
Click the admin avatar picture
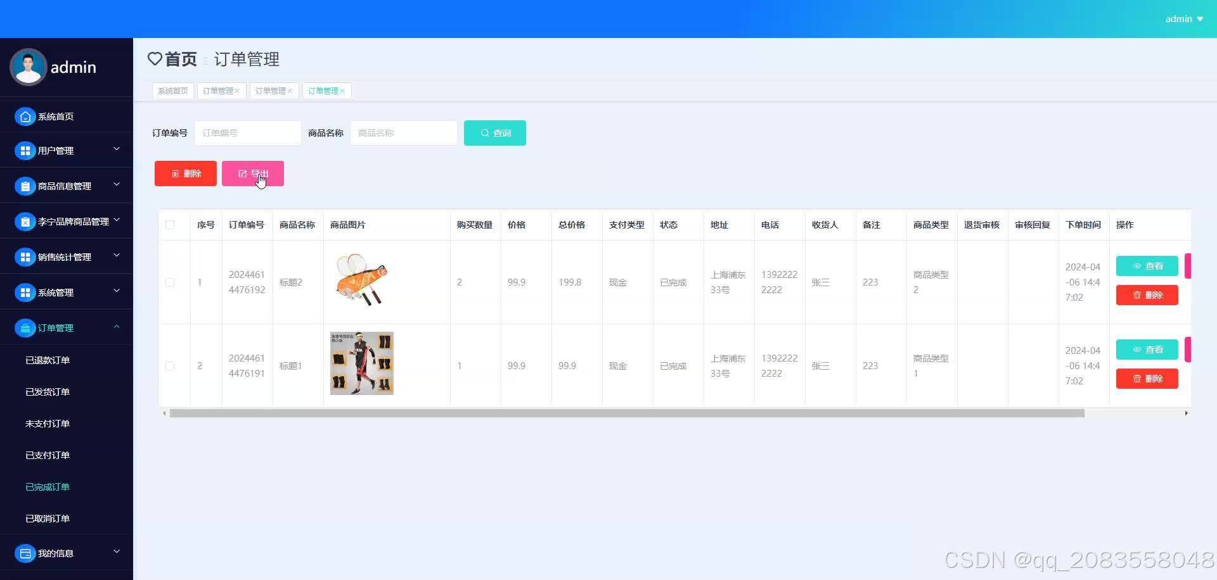click(28, 66)
